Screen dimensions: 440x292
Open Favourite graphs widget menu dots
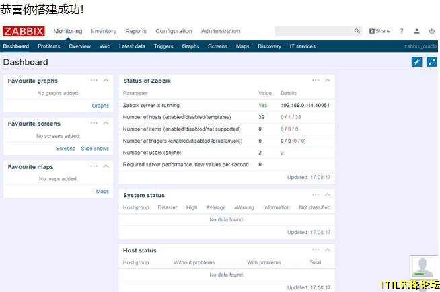[94, 80]
